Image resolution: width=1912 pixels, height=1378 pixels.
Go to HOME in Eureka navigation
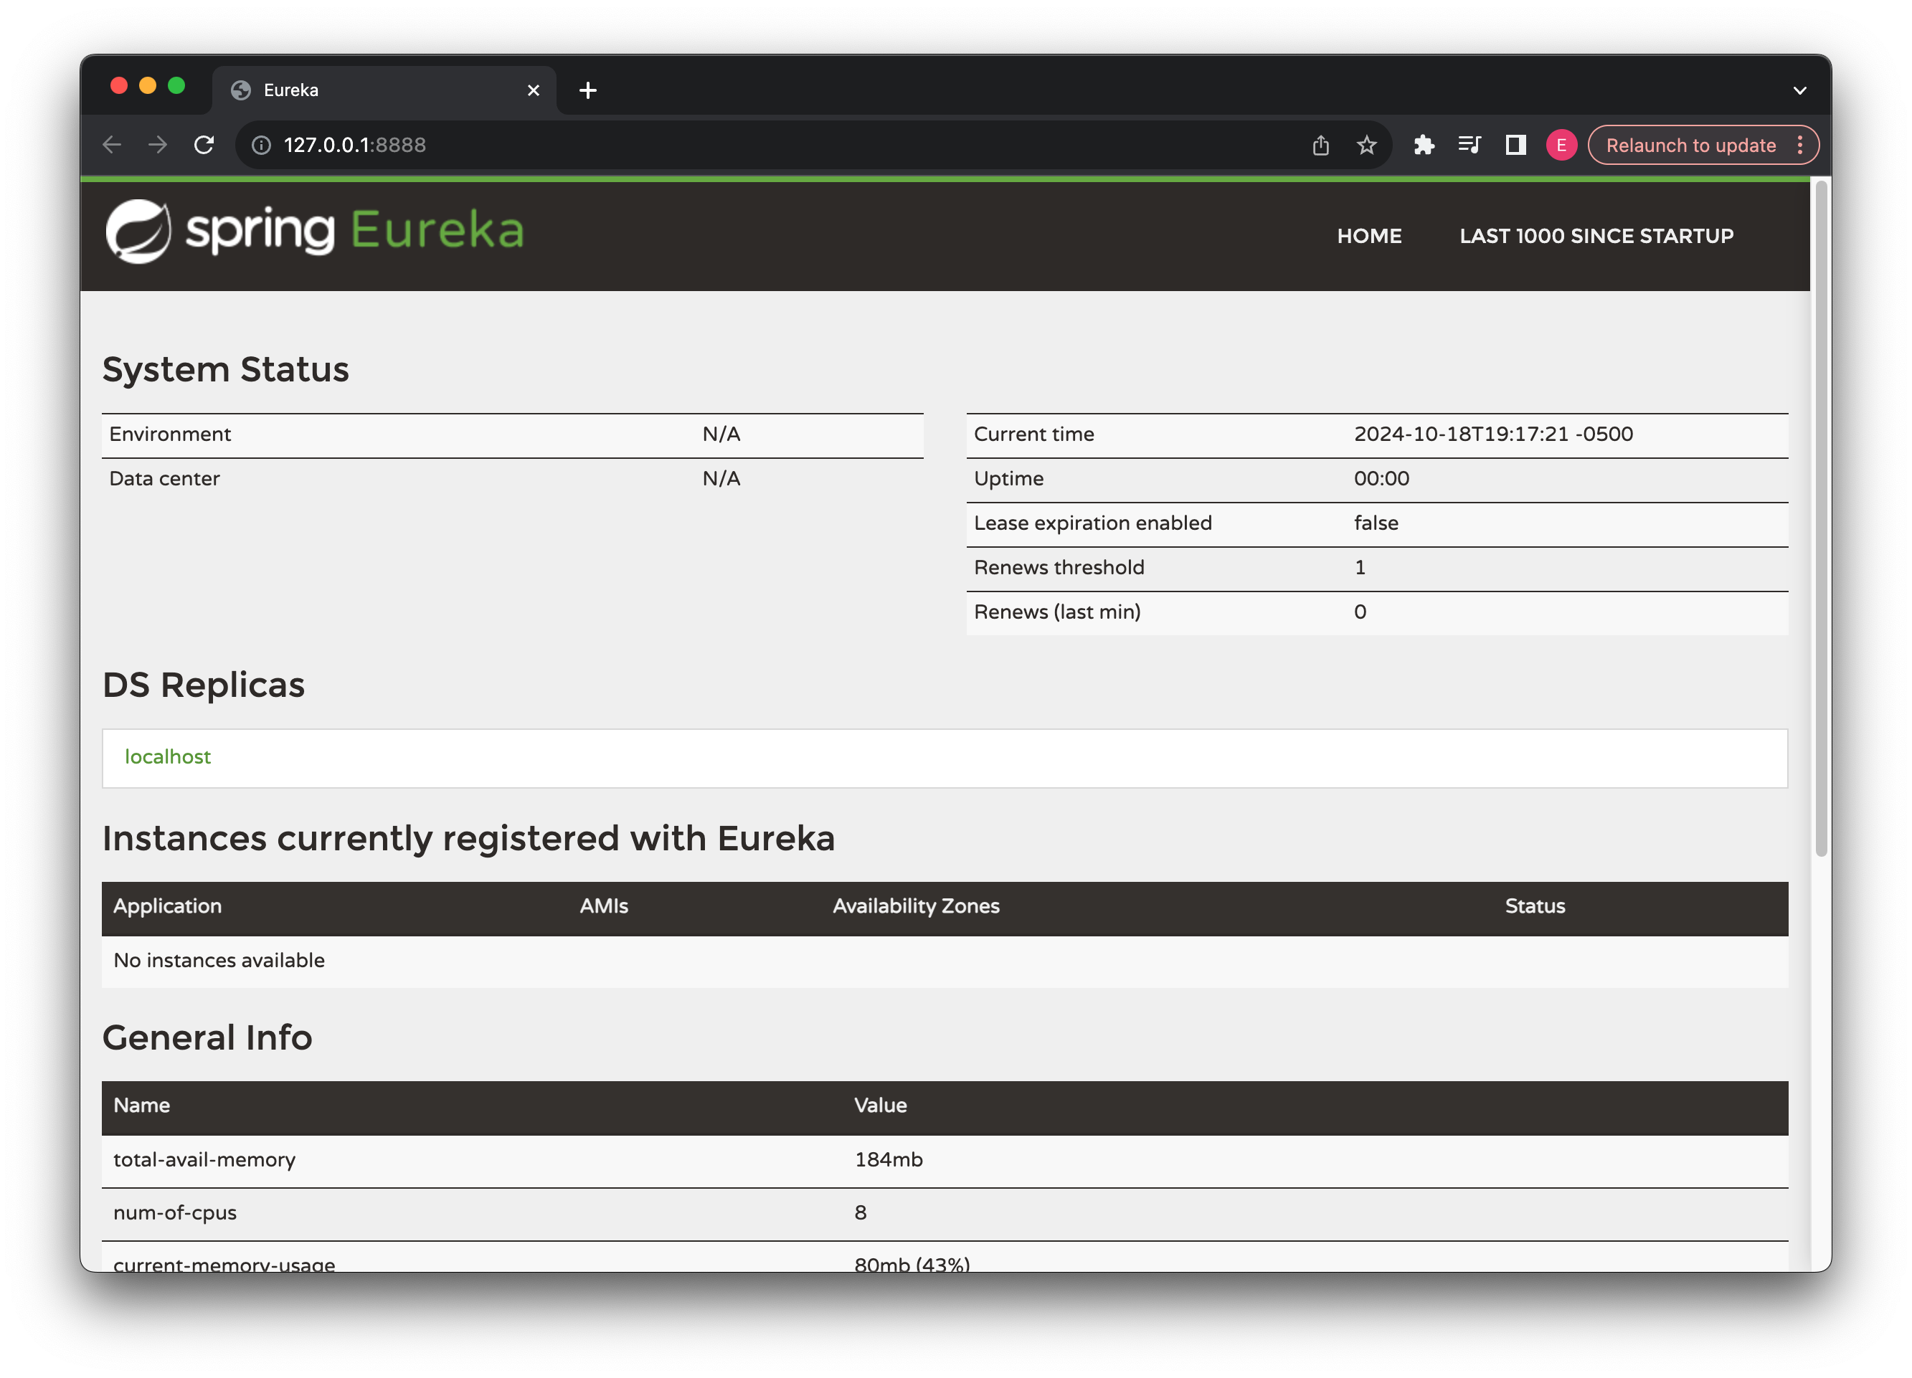[x=1369, y=236]
